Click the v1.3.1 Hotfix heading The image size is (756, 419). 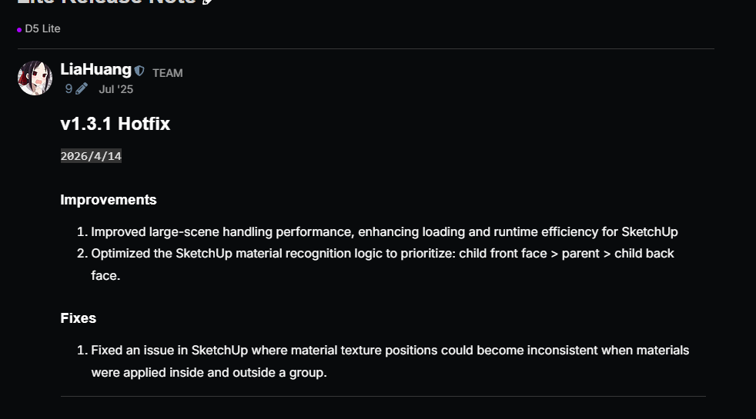click(115, 124)
